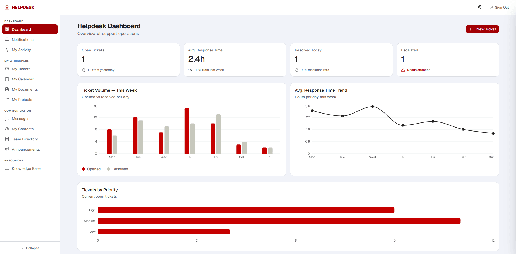Click the 'Needs attention' warning text
This screenshot has width=516, height=254.
pyautogui.click(x=419, y=70)
